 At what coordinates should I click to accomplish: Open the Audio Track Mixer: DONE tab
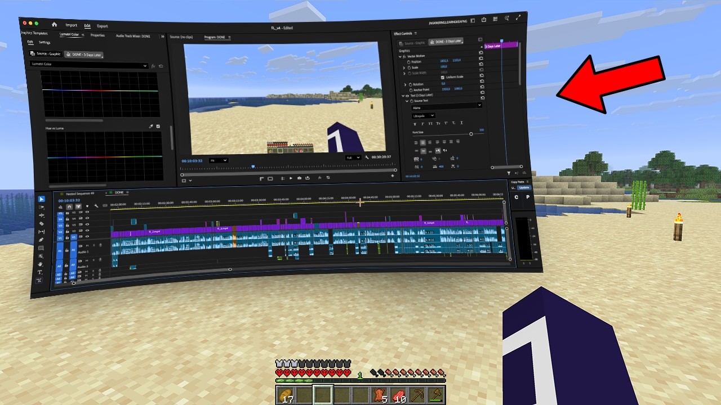(133, 36)
